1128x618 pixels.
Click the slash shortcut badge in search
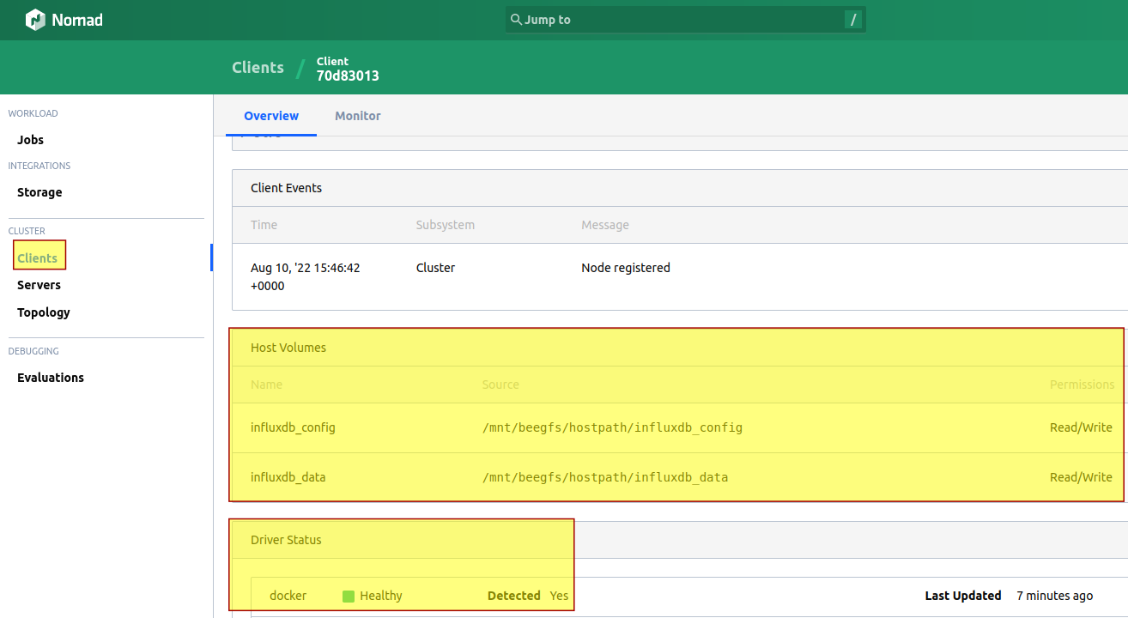[x=852, y=20]
